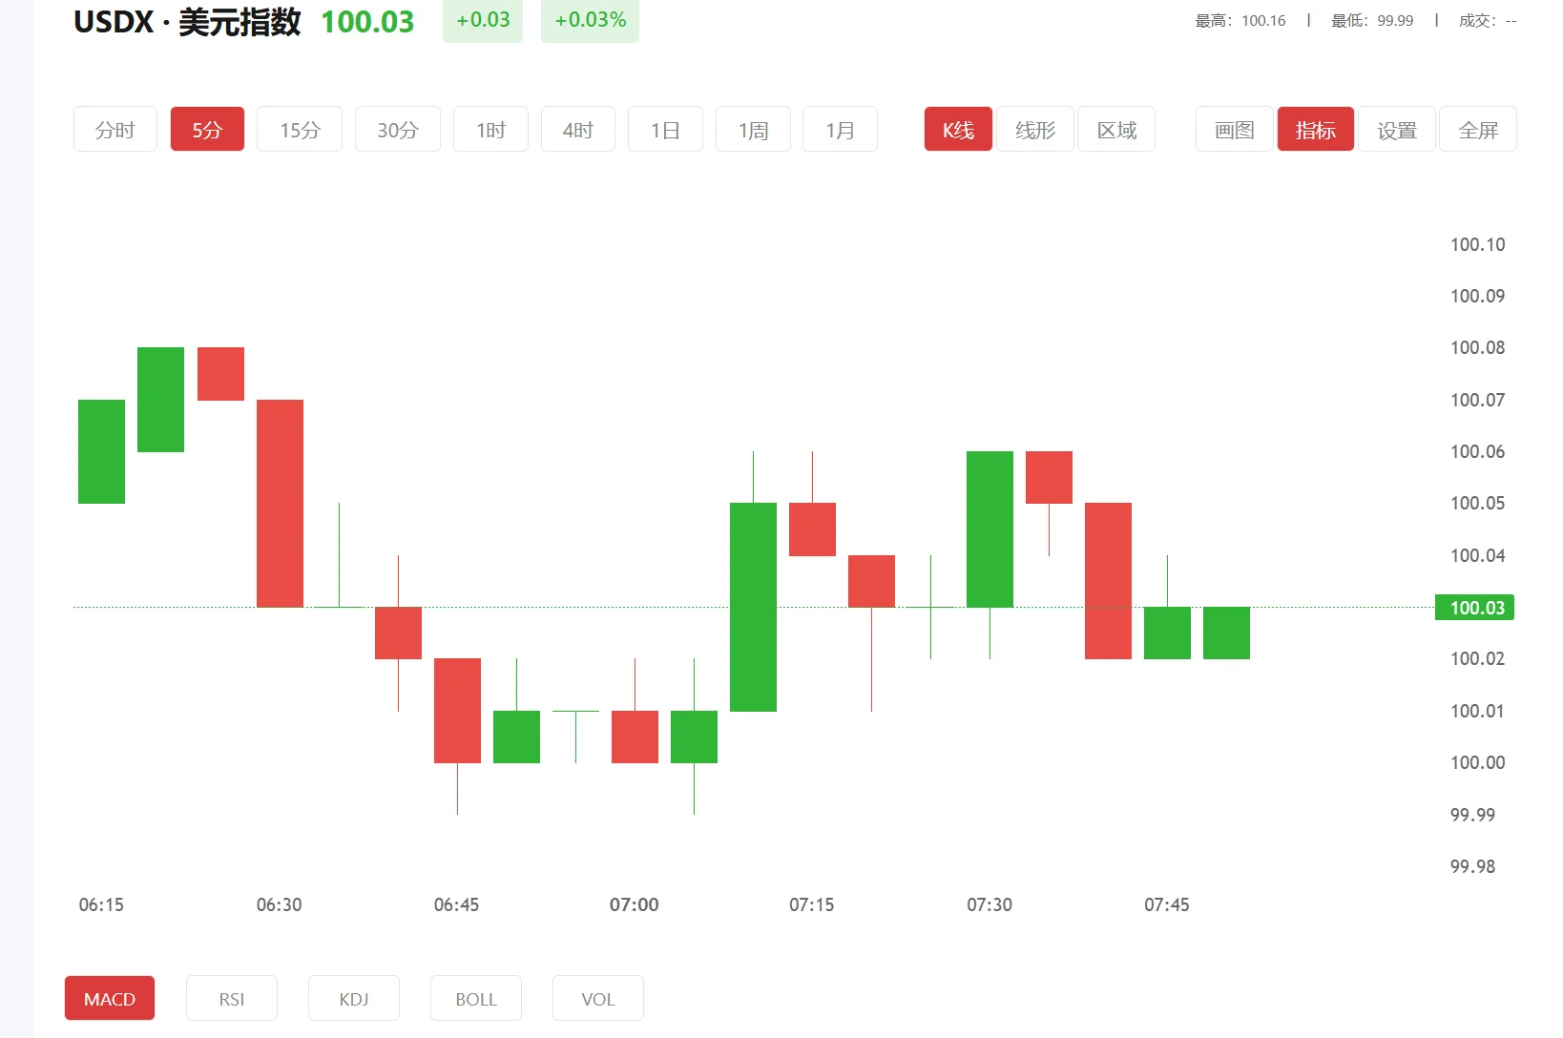The height and width of the screenshot is (1038, 1563).
Task: Enter 全屏 fullscreen mode
Action: pyautogui.click(x=1478, y=130)
